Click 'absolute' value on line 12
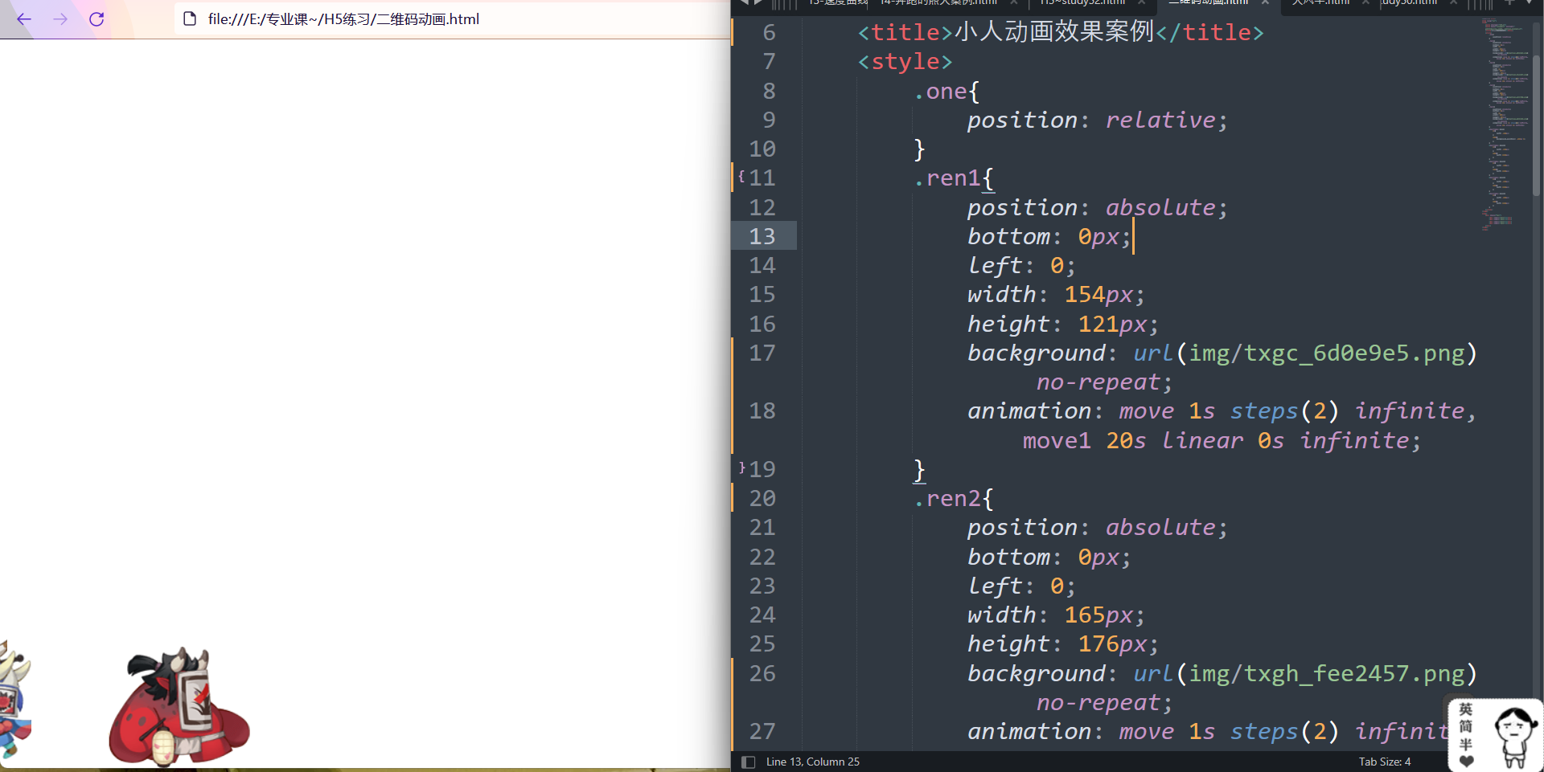This screenshot has height=772, width=1544. coord(1160,207)
